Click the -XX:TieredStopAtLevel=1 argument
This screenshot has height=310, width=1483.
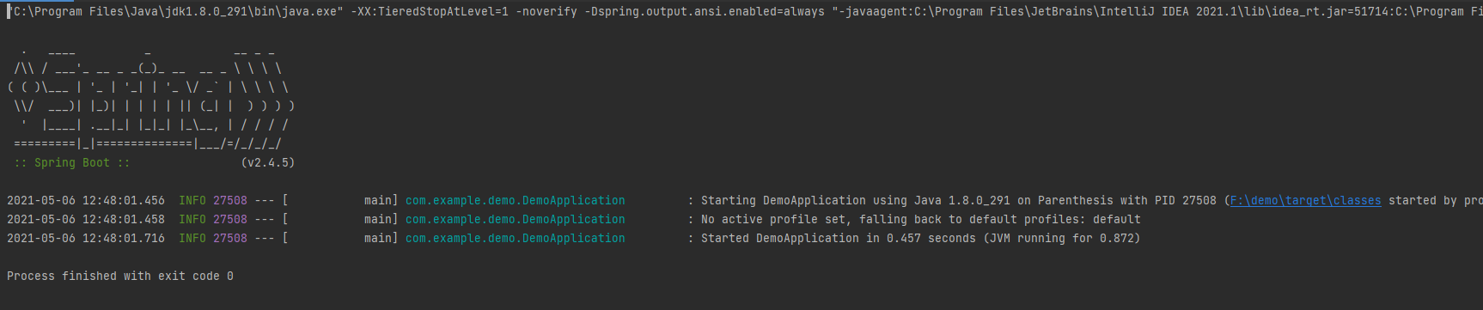430,11
